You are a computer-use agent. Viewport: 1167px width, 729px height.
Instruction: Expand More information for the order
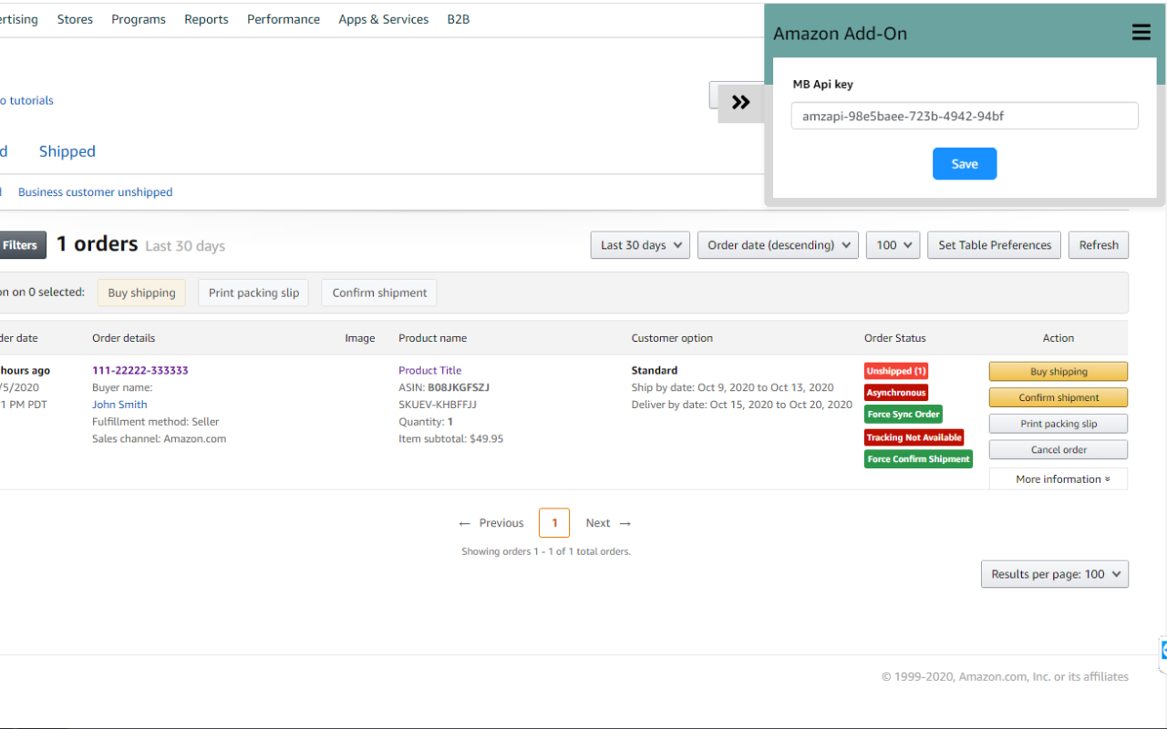point(1058,478)
